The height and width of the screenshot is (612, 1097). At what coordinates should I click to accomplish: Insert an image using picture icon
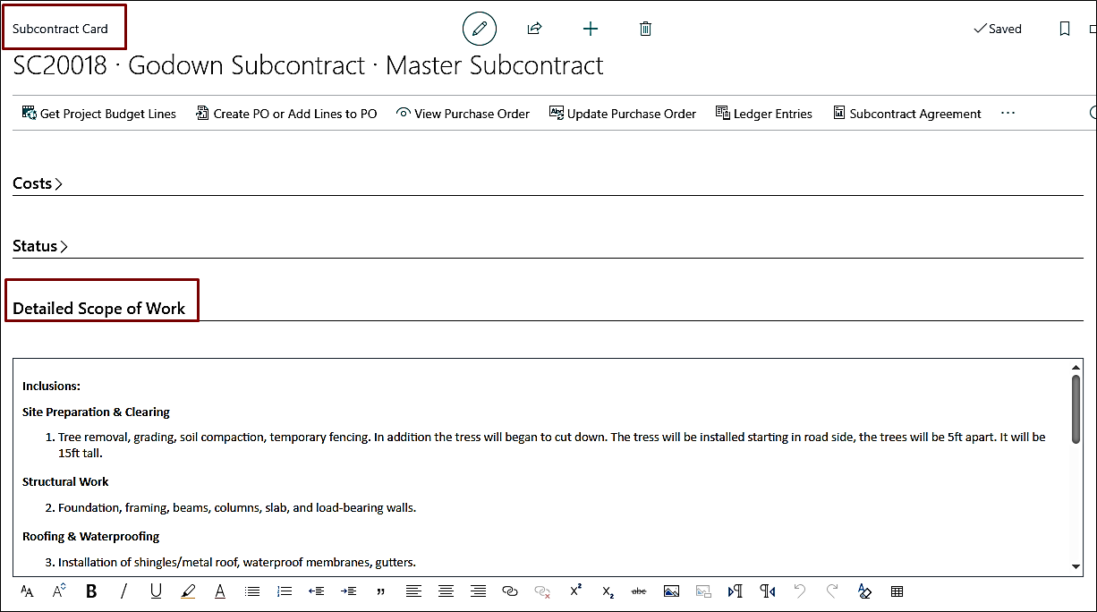pos(671,591)
